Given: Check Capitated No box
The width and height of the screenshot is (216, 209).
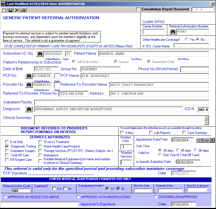Looking at the screenshot, I should [65, 188].
